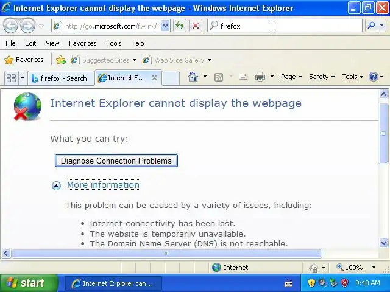Click Internet zone status globe
This screenshot has width=390, height=292.
tap(216, 268)
